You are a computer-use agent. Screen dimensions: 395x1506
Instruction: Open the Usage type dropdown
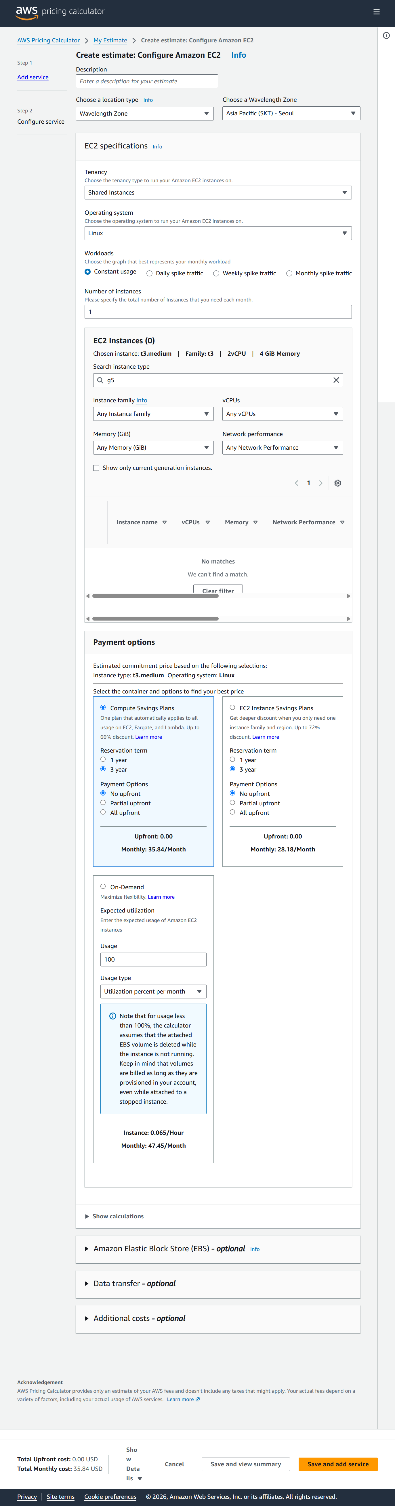[x=153, y=992]
